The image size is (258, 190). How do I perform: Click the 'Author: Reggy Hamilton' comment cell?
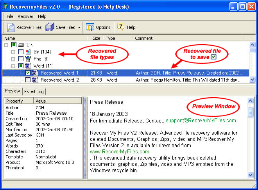click(x=189, y=80)
